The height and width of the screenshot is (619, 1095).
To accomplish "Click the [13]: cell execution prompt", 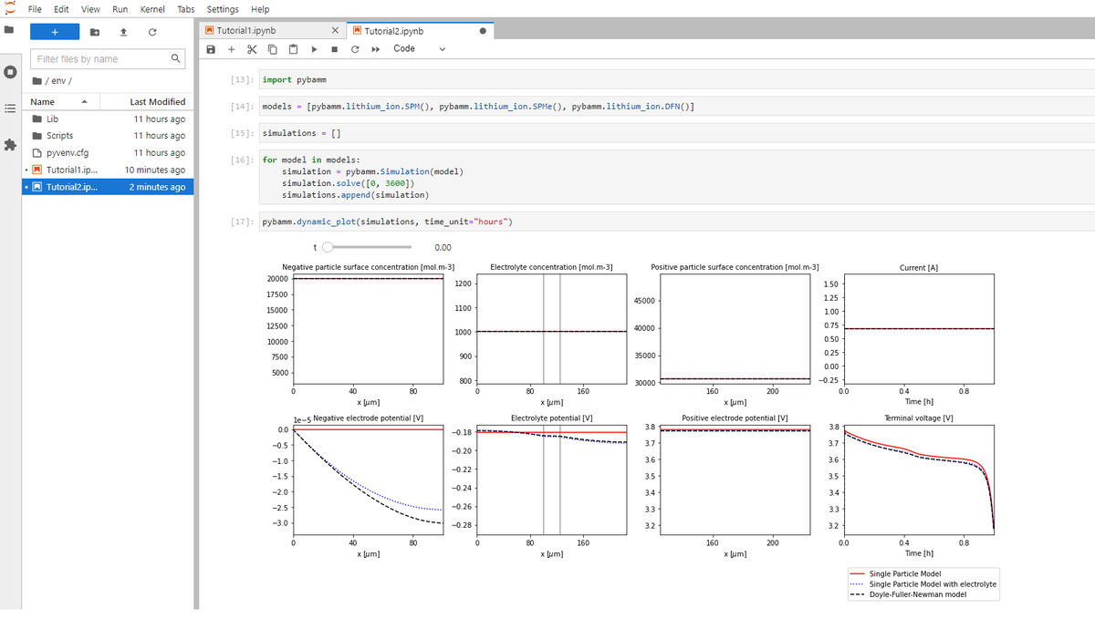I will 241,80.
